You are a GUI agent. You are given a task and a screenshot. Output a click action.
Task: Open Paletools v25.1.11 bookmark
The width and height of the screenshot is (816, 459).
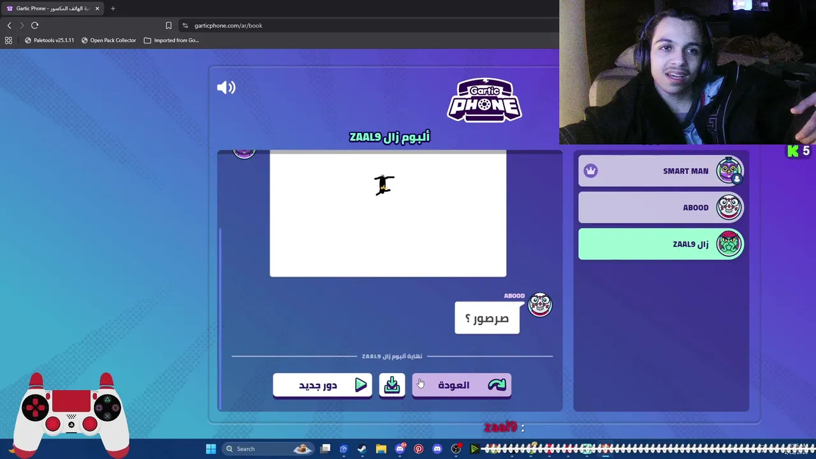click(49, 40)
